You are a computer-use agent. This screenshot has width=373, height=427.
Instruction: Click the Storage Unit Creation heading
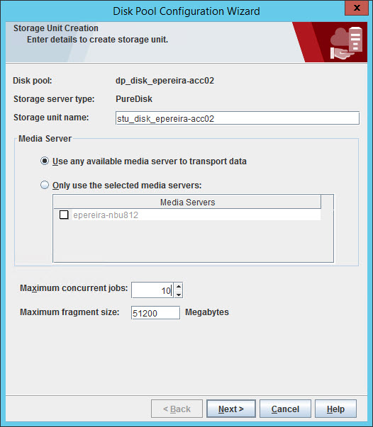tap(56, 28)
